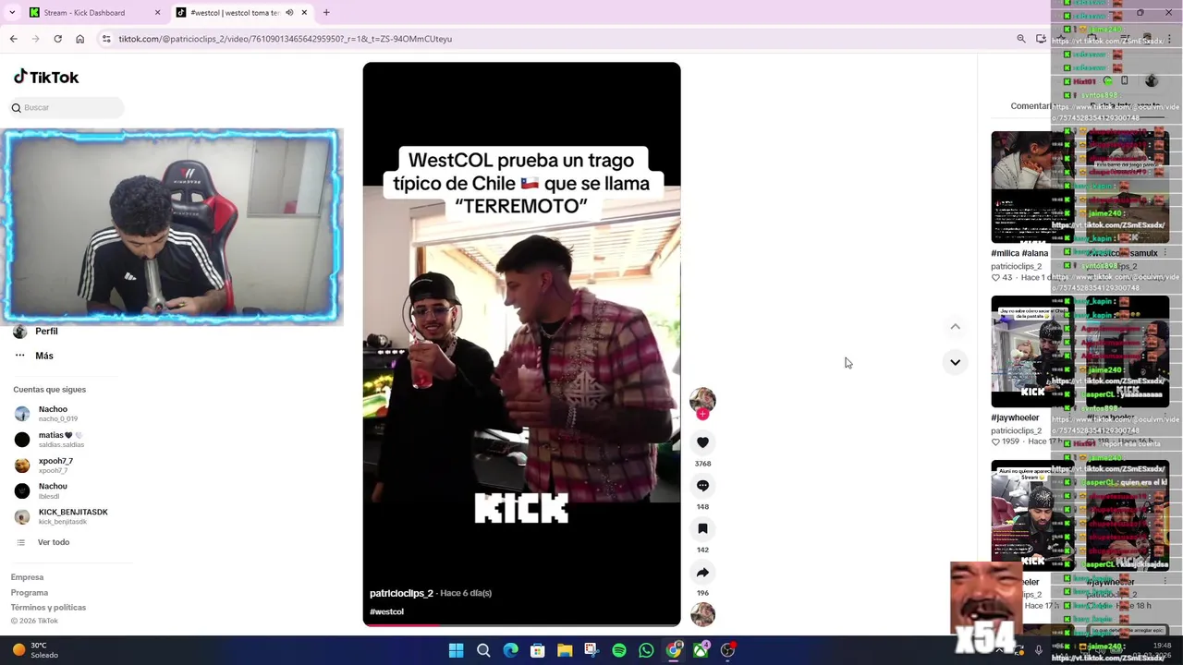Follow creator via the red plus badge
This screenshot has width=1183, height=665.
(x=702, y=415)
